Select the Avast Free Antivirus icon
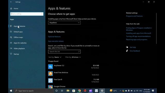The width and height of the screenshot is (165, 93). click(51, 74)
